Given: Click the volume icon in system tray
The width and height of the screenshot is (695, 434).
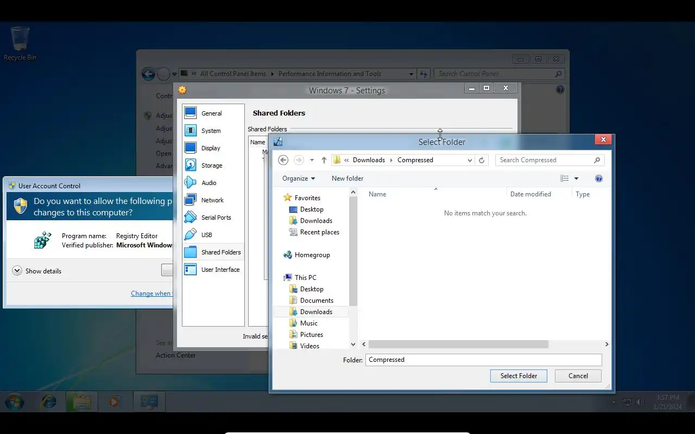Looking at the screenshot, I should tap(640, 403).
